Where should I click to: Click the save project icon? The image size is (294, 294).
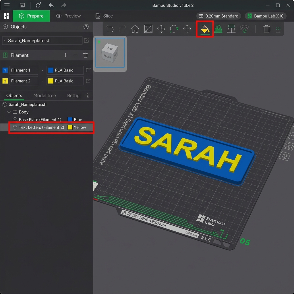[22, 5]
